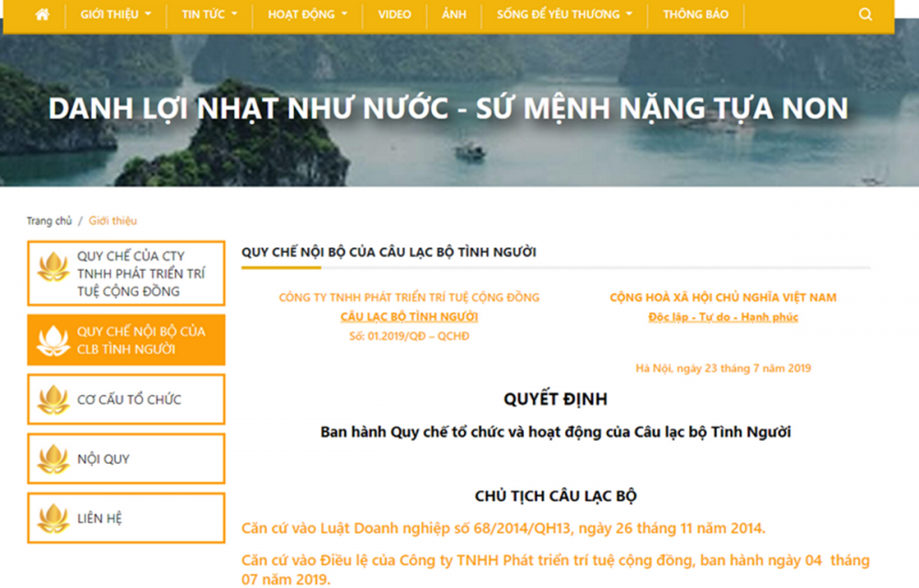The image size is (919, 588).
Task: Expand the Giới thiệu dropdown menu
Action: [x=116, y=15]
